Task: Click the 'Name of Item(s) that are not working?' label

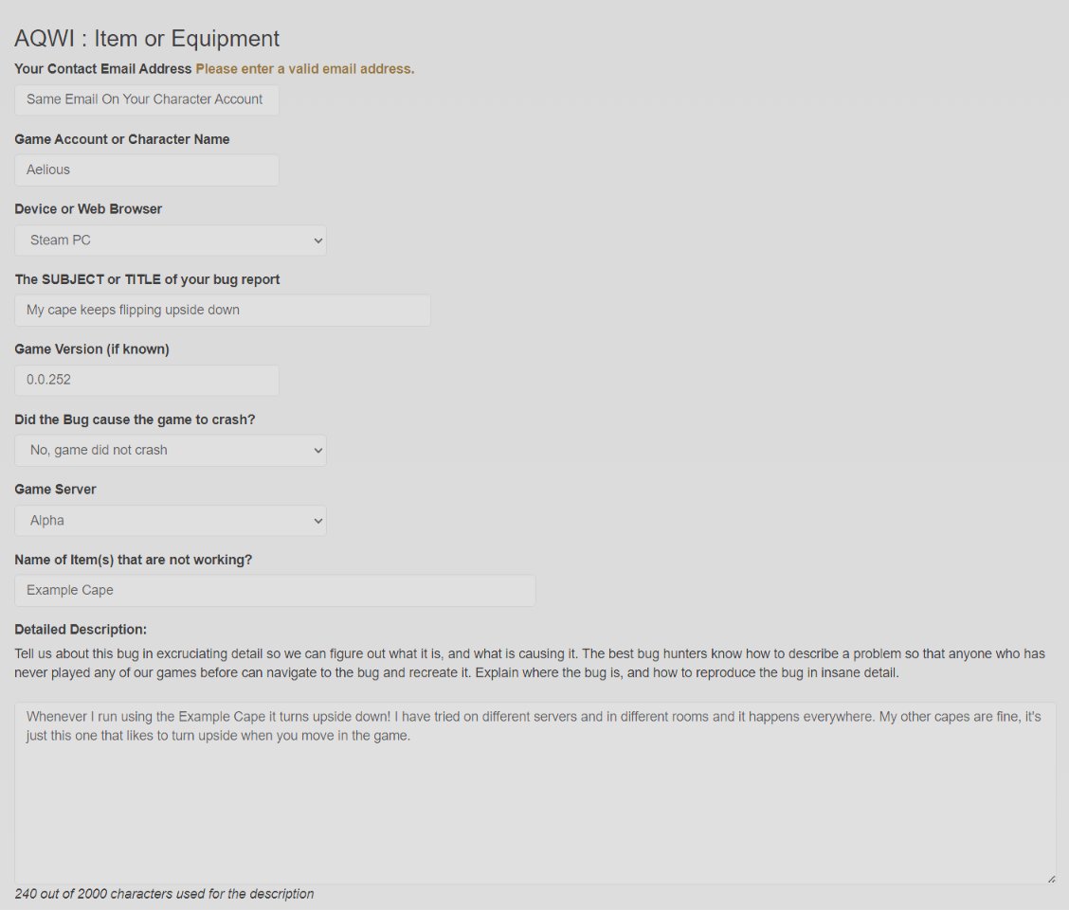Action: [133, 560]
